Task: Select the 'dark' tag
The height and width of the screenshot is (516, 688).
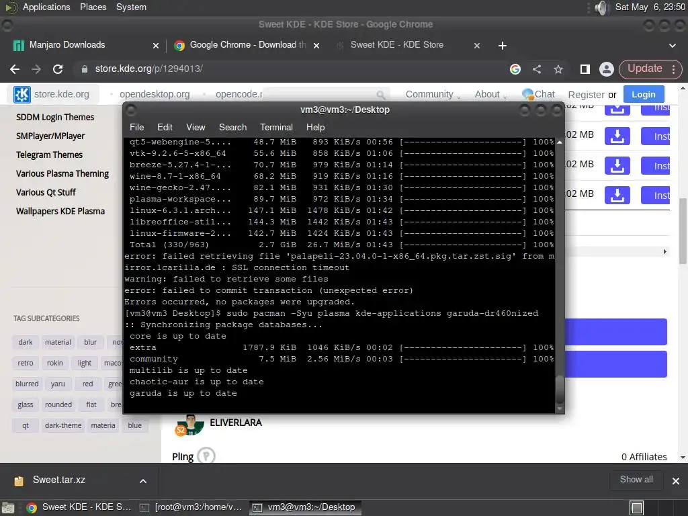Action: coord(26,342)
